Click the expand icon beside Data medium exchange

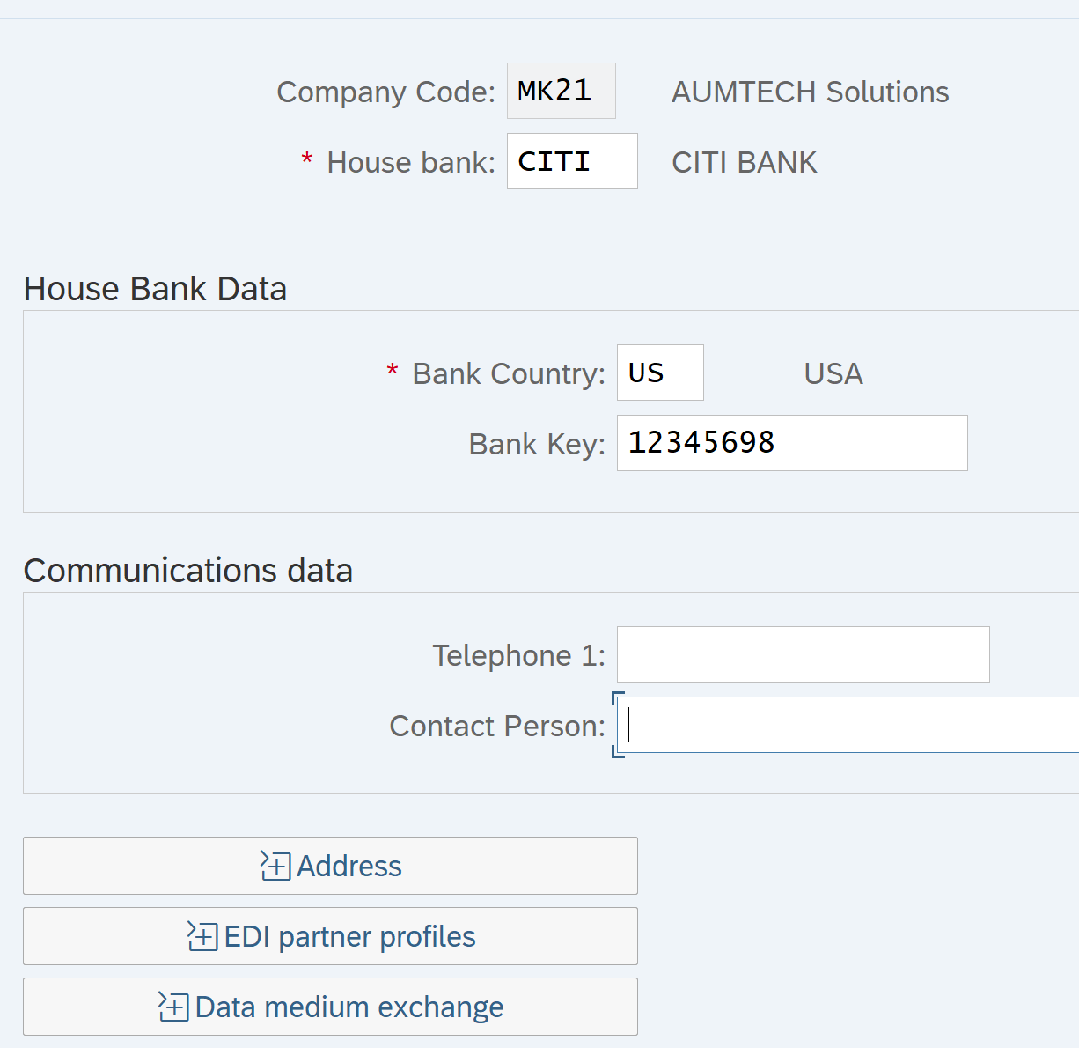pos(173,1007)
